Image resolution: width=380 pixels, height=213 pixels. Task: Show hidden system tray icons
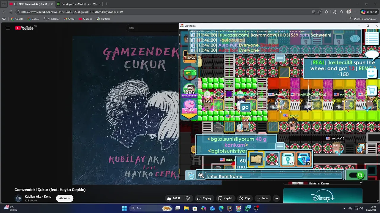[x=344, y=208]
